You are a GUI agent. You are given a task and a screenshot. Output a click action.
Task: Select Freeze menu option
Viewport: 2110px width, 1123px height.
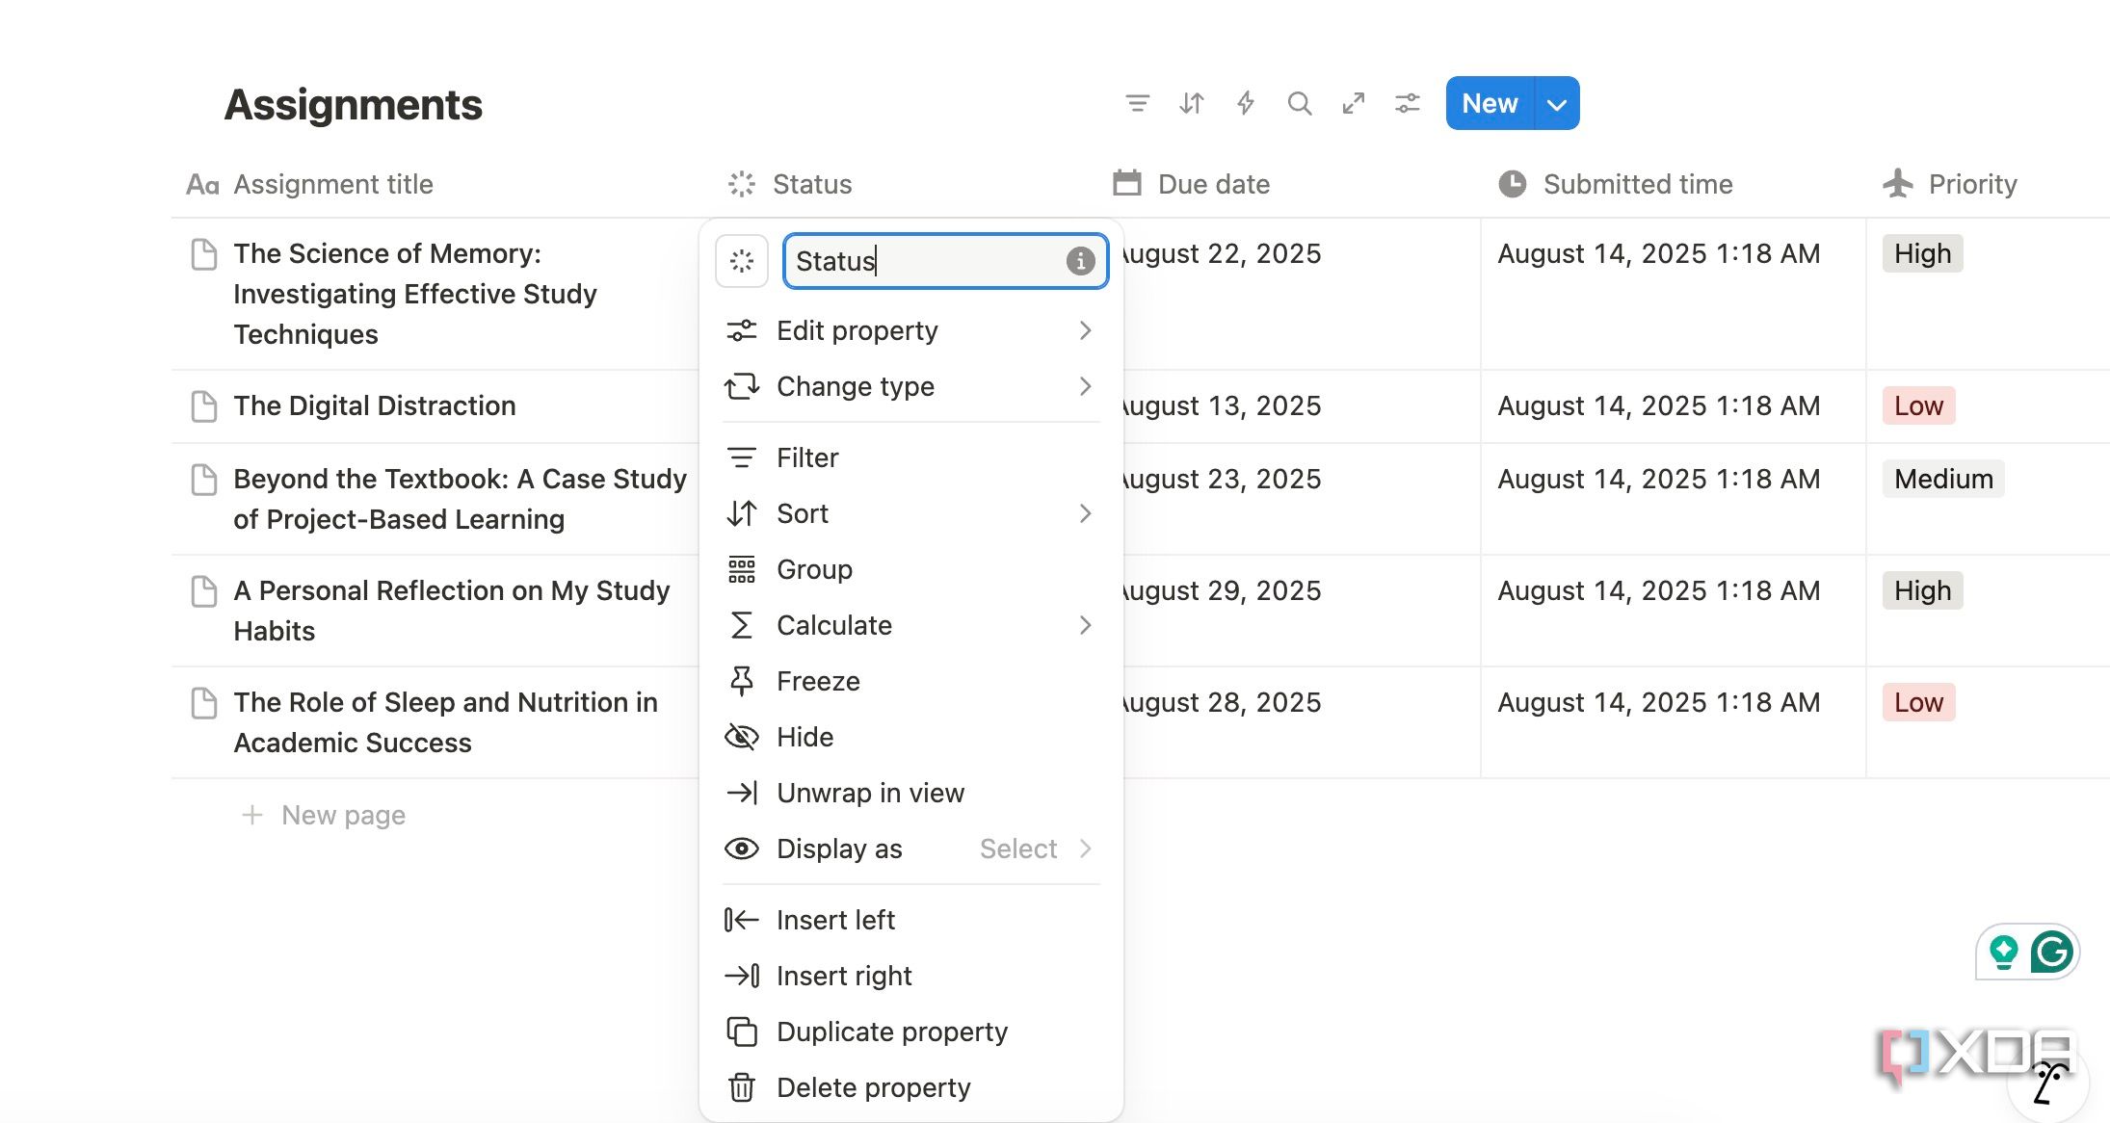(x=910, y=681)
